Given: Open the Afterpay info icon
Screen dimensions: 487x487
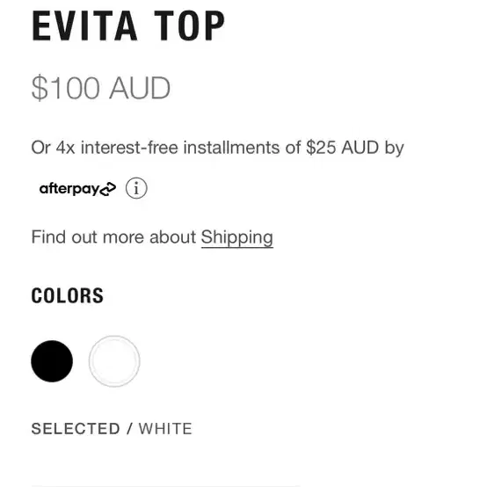Looking at the screenshot, I should [x=136, y=188].
